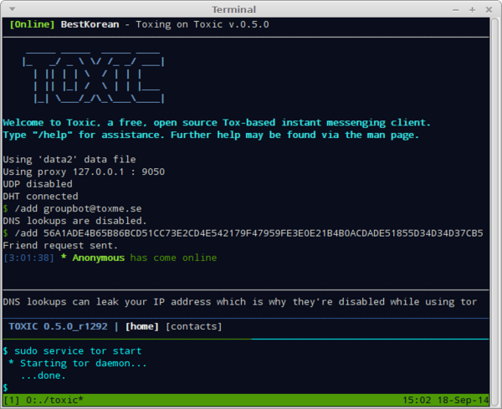The image size is (502, 409).
Task: Open the terminal window menu arrow
Action: (x=13, y=9)
